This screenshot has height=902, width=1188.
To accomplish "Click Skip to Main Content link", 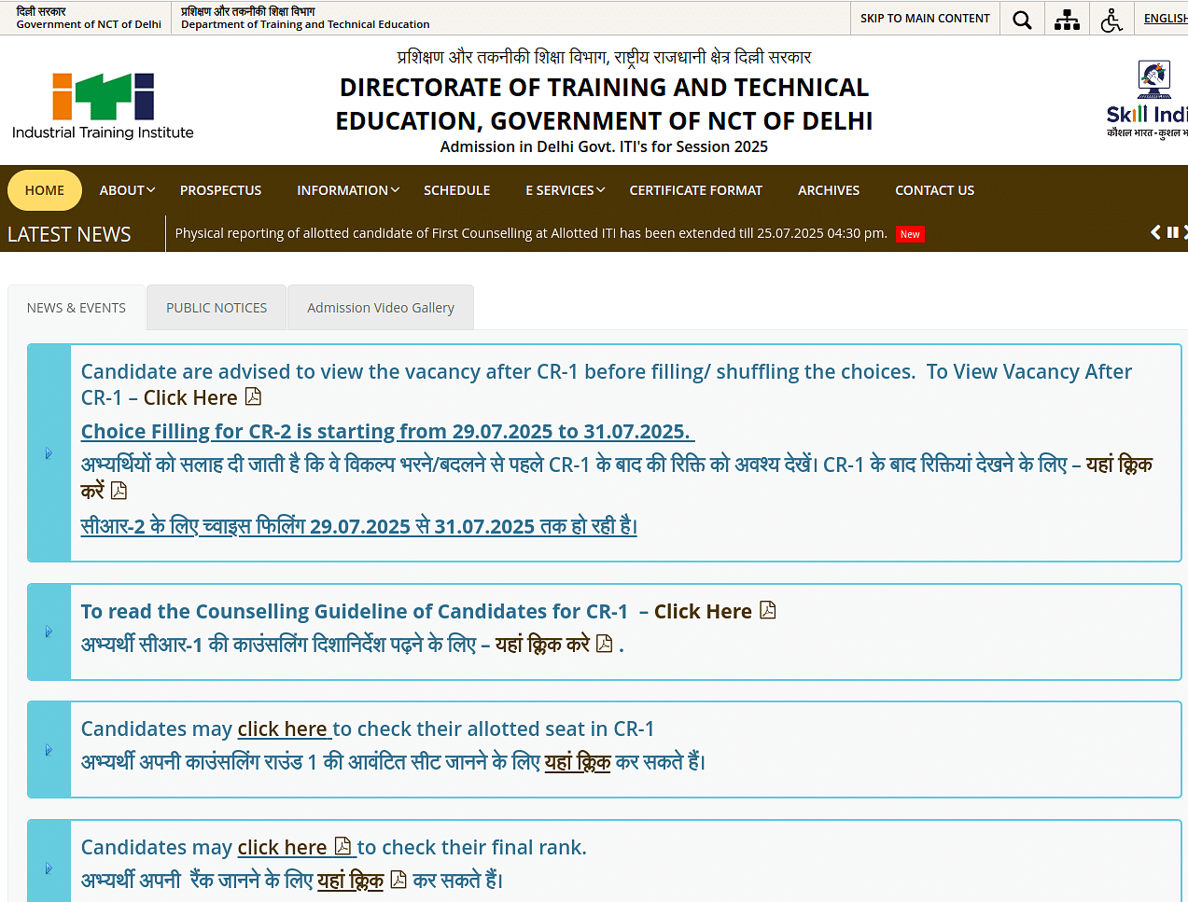I will 925,19.
